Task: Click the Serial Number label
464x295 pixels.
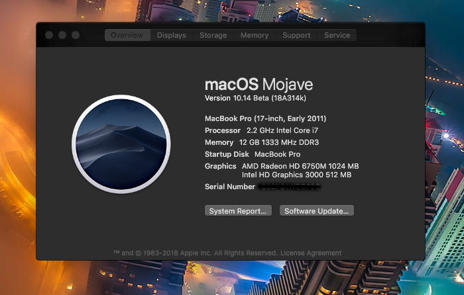Action: pos(230,187)
